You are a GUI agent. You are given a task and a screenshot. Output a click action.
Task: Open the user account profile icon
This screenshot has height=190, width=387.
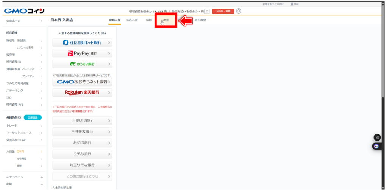[x=238, y=11]
